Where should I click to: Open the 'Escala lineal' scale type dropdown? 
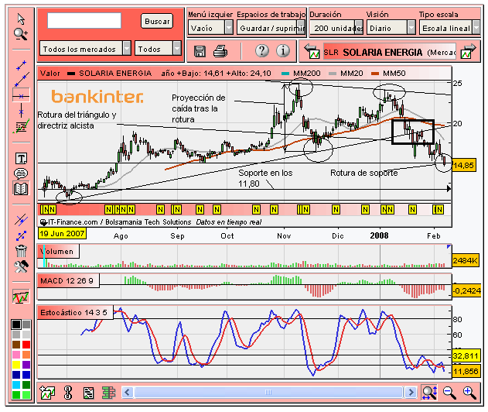(x=449, y=28)
